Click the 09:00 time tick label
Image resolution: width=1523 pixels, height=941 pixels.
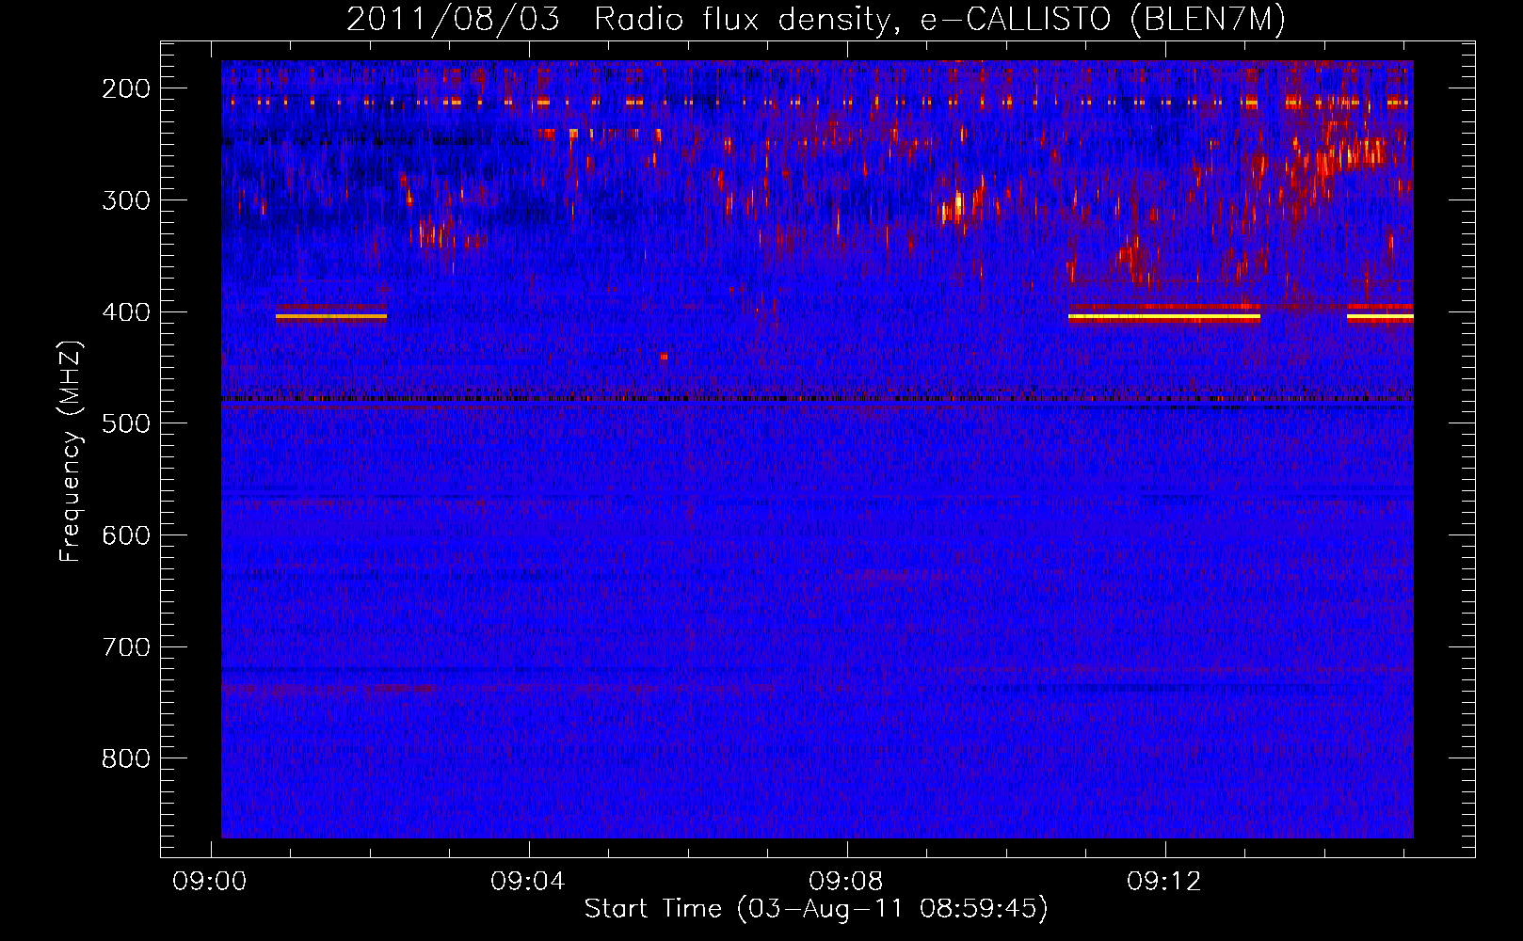pos(209,882)
